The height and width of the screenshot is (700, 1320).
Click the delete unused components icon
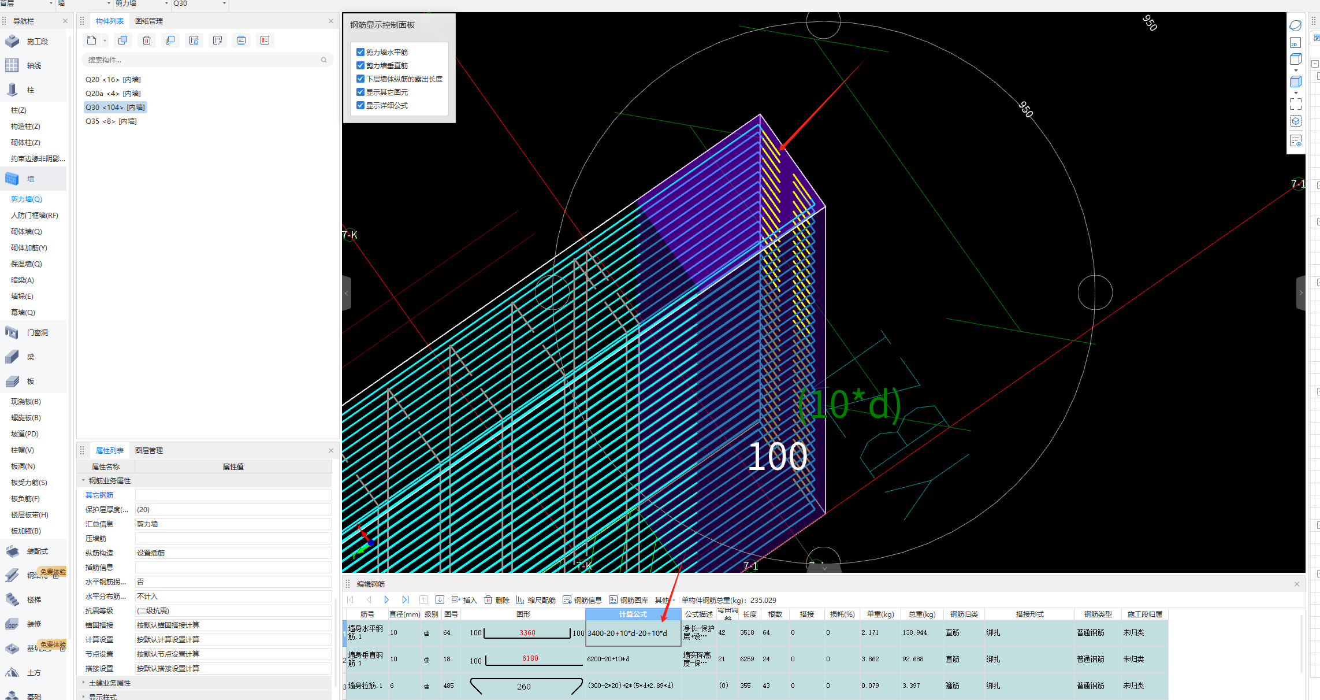tap(265, 40)
